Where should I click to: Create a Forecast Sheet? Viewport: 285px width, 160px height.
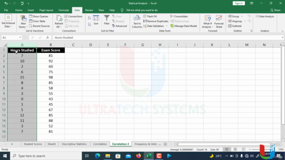[x=219, y=21]
